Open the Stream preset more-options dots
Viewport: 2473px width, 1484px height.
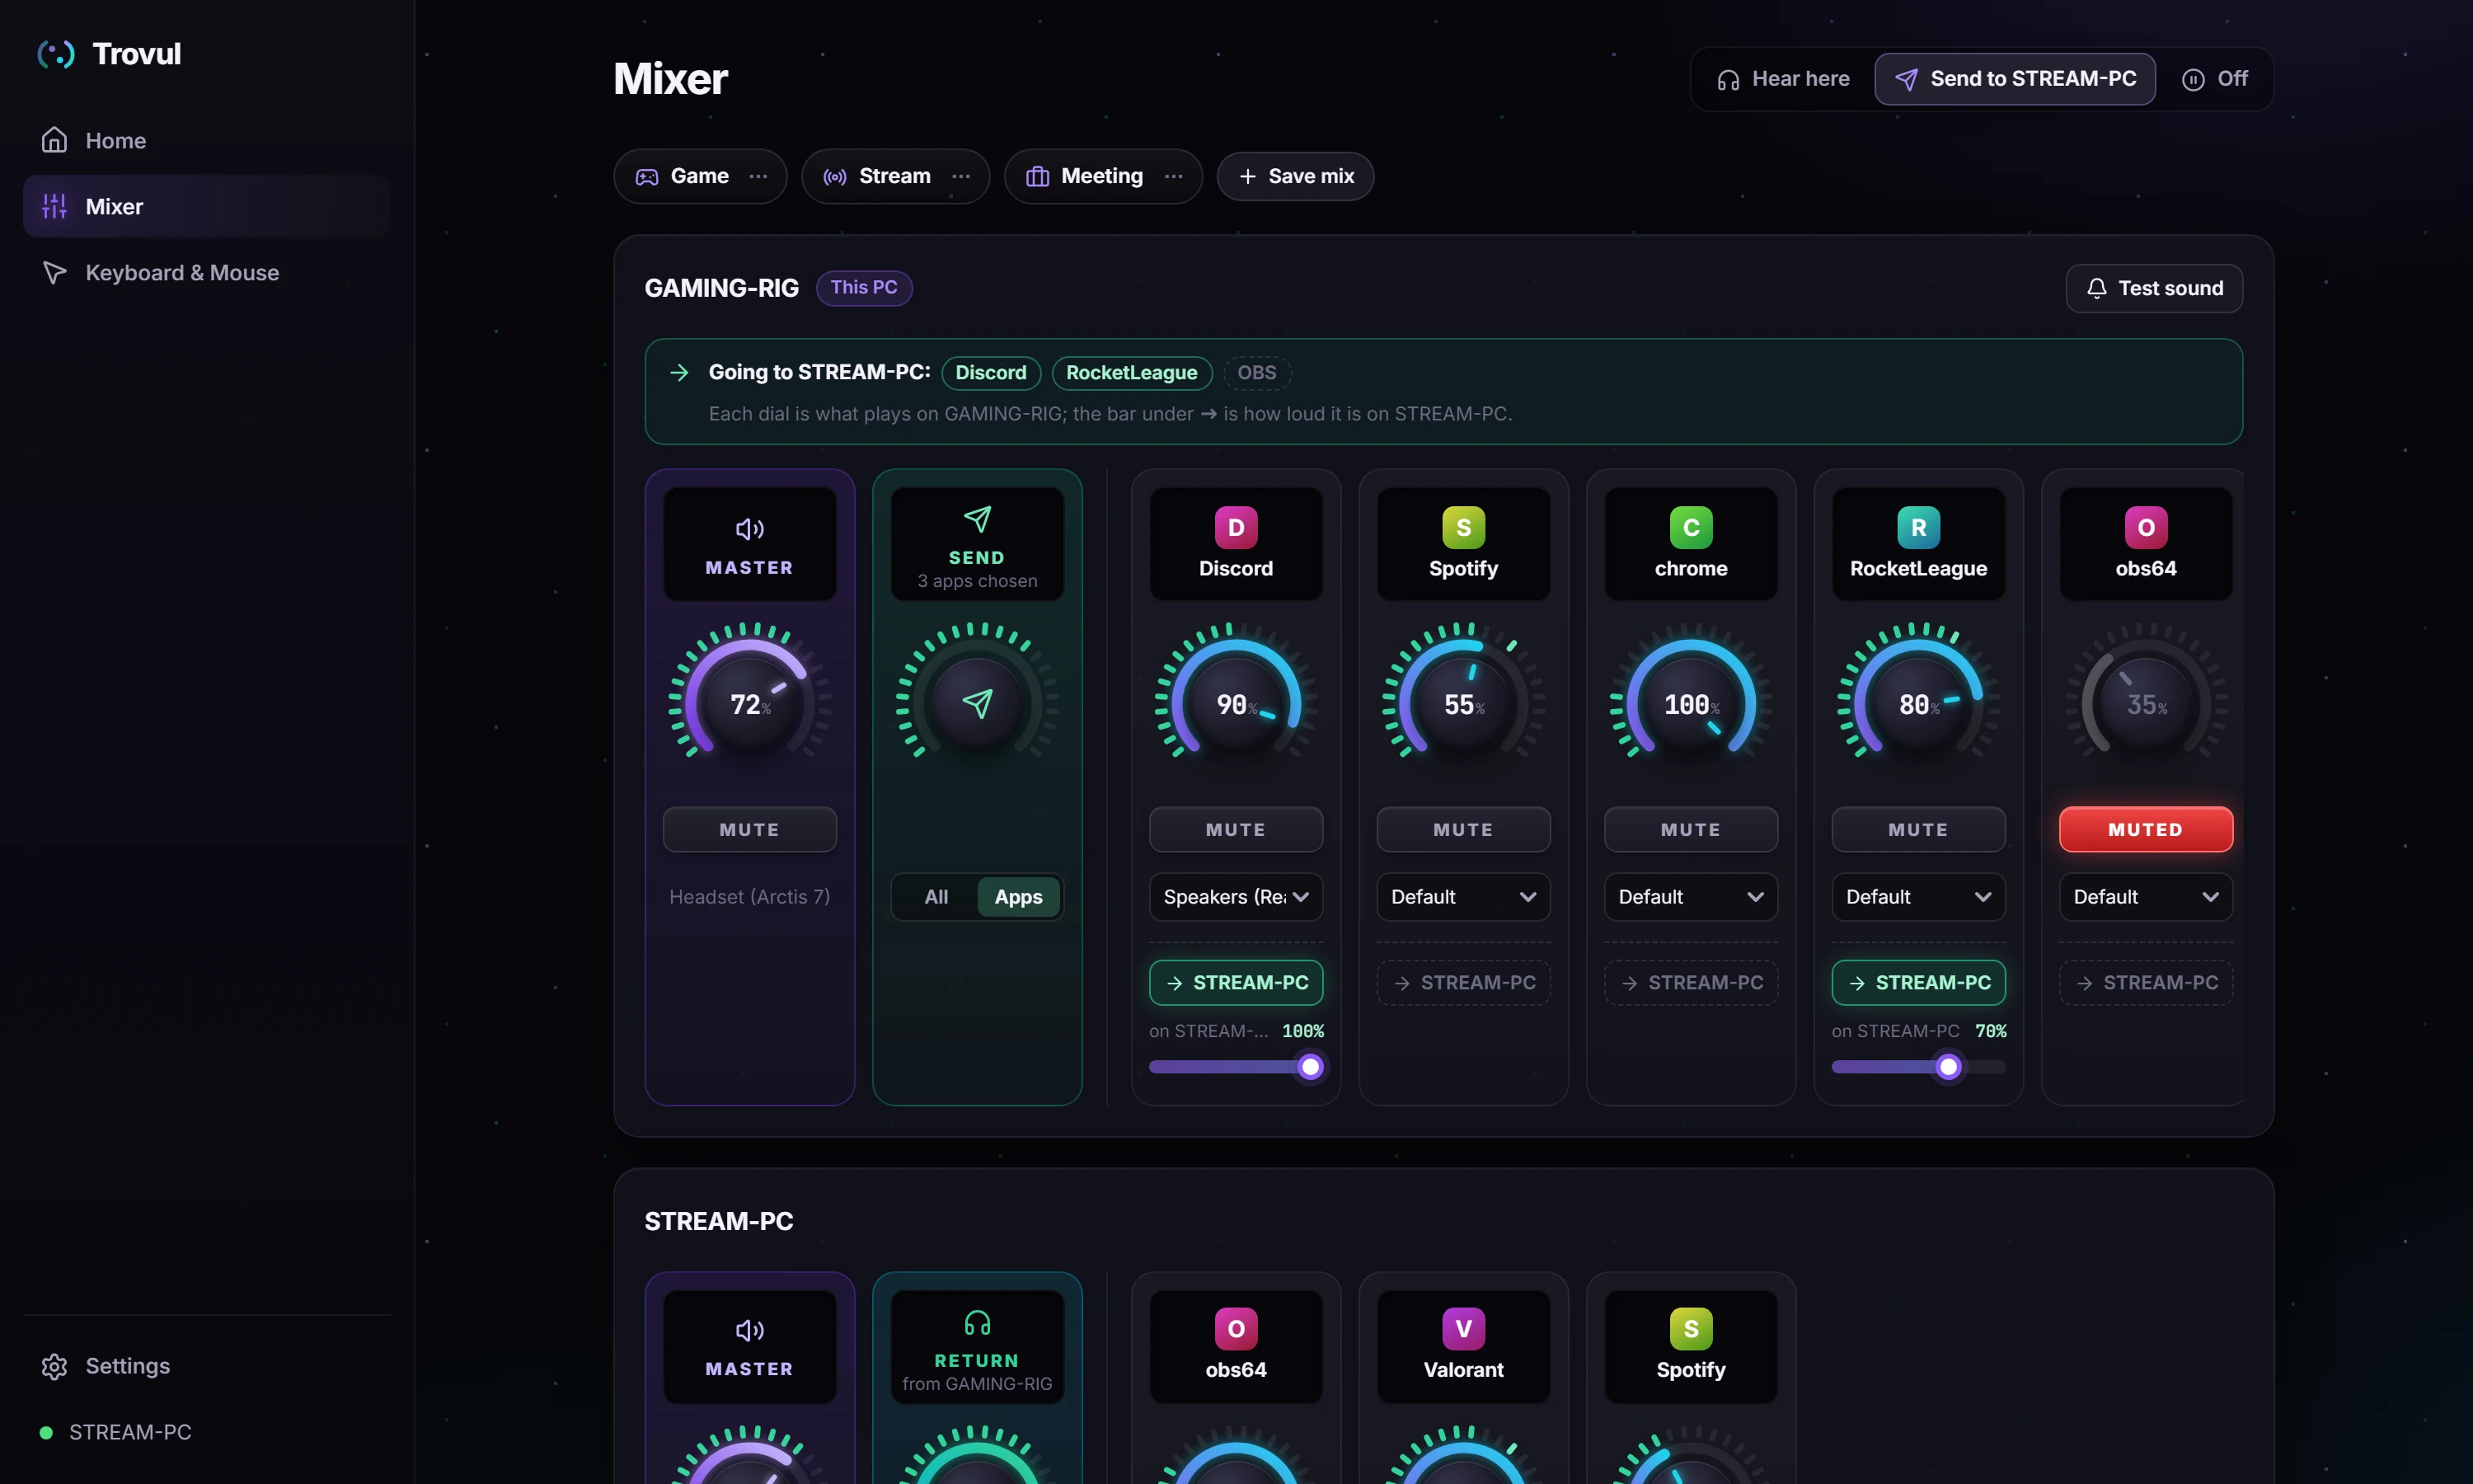point(960,176)
